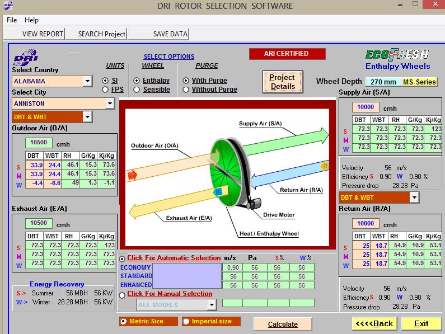Click the 270 mm wheel depth field
The height and width of the screenshot is (334, 445).
[x=383, y=82]
